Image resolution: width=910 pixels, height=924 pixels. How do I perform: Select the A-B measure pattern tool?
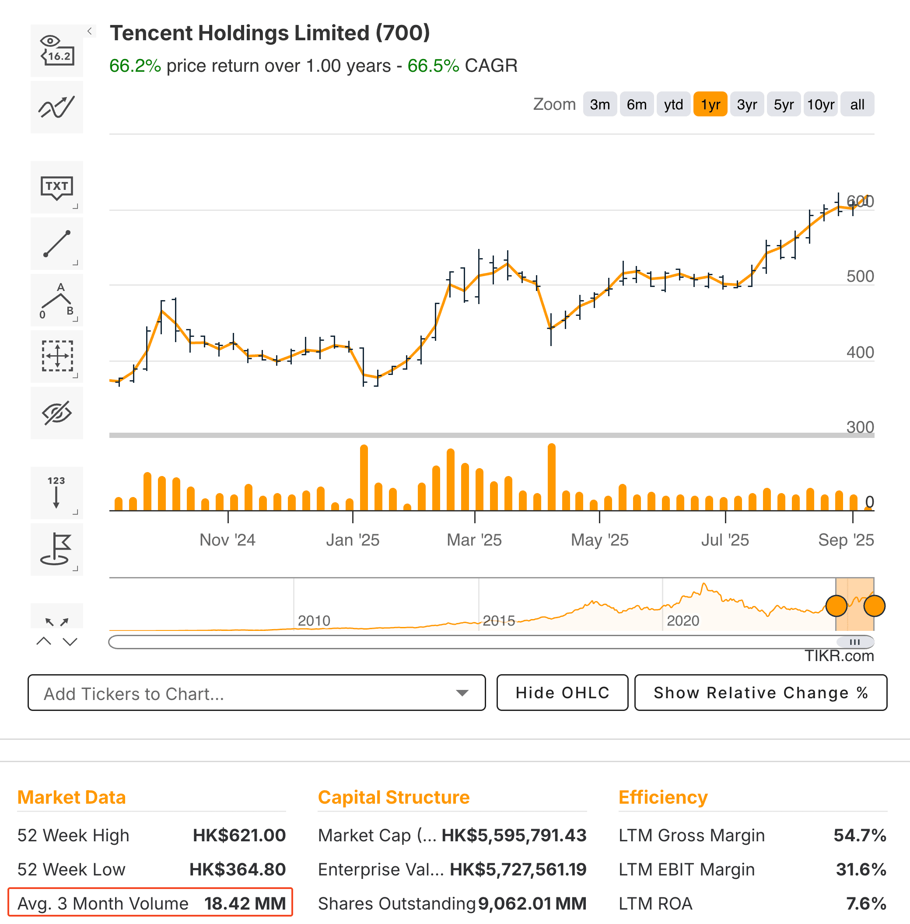56,300
